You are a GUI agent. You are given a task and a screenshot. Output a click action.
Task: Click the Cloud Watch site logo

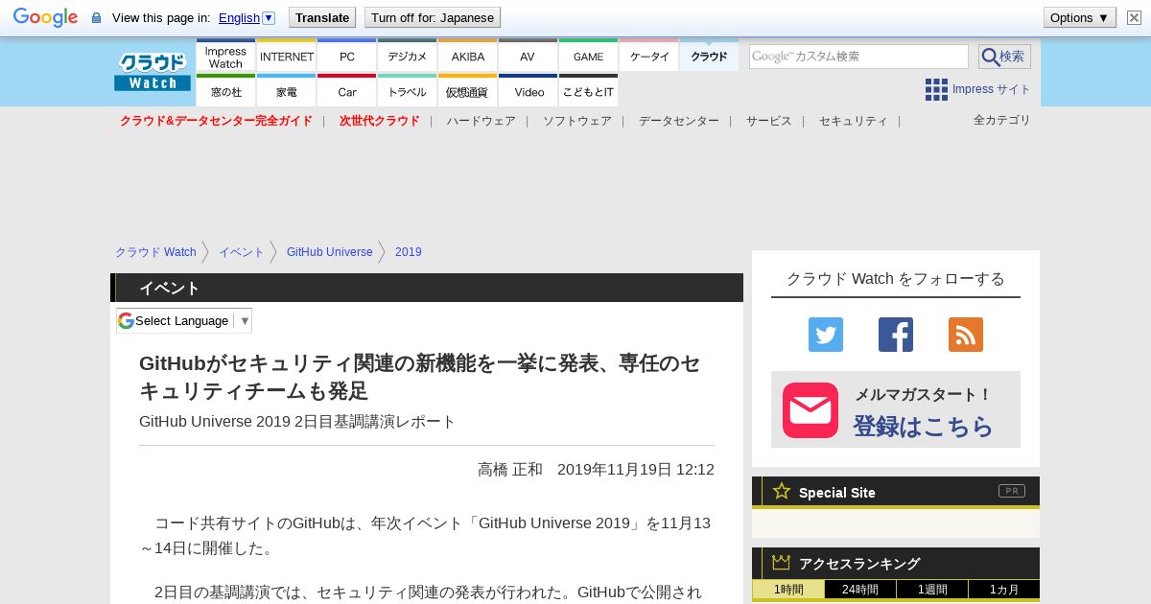point(153,72)
